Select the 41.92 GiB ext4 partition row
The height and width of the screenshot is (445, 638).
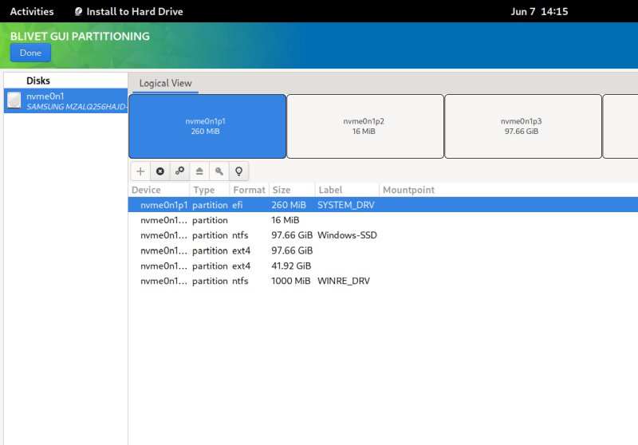tap(319, 266)
